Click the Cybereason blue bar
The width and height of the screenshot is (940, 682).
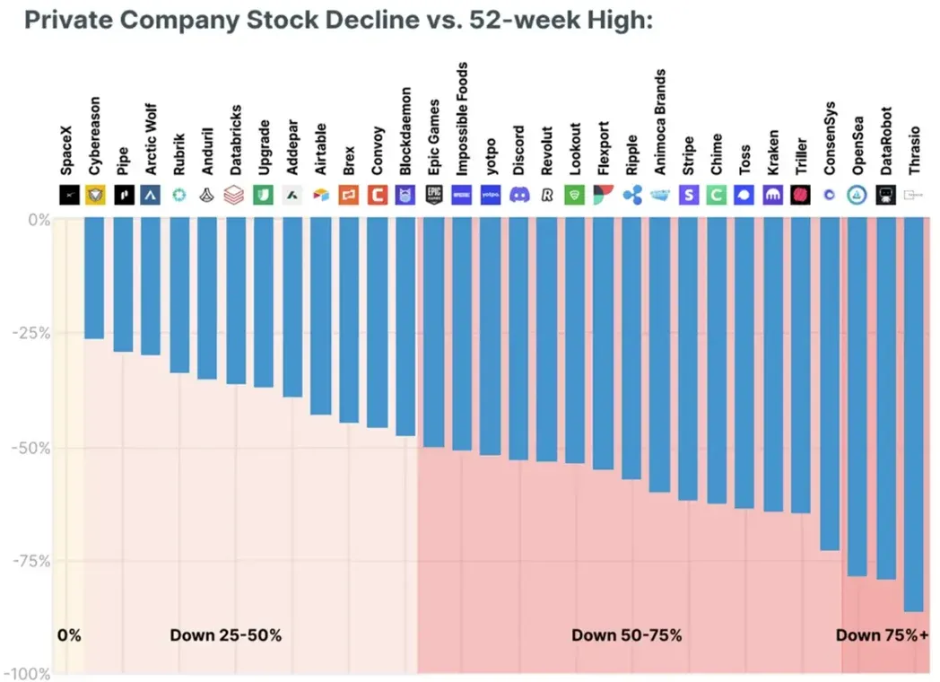(x=94, y=279)
